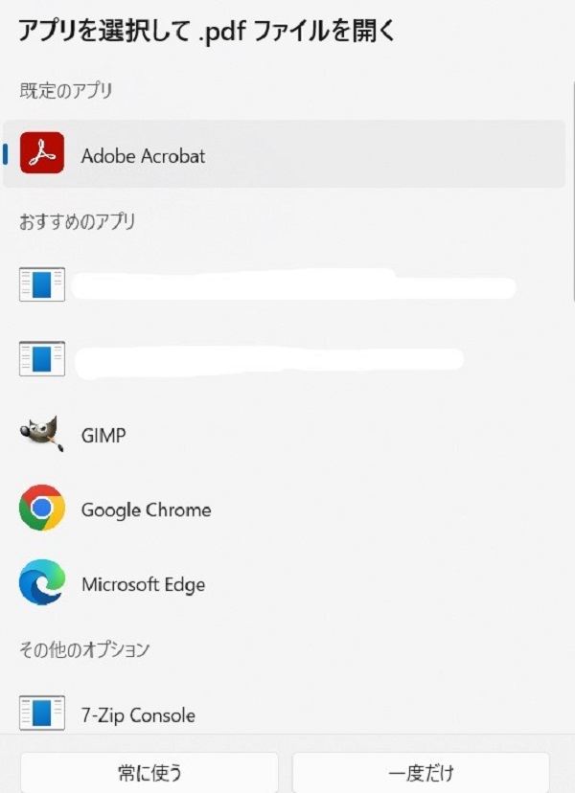Click the second recommended app's icon
575x793 pixels.
click(42, 359)
